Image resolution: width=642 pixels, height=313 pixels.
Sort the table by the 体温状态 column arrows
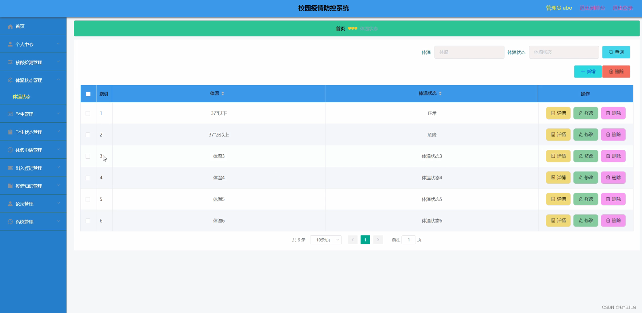pos(440,94)
